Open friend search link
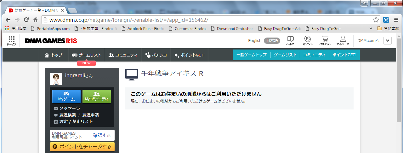Screen dimensions: 403x153 pos(65,115)
